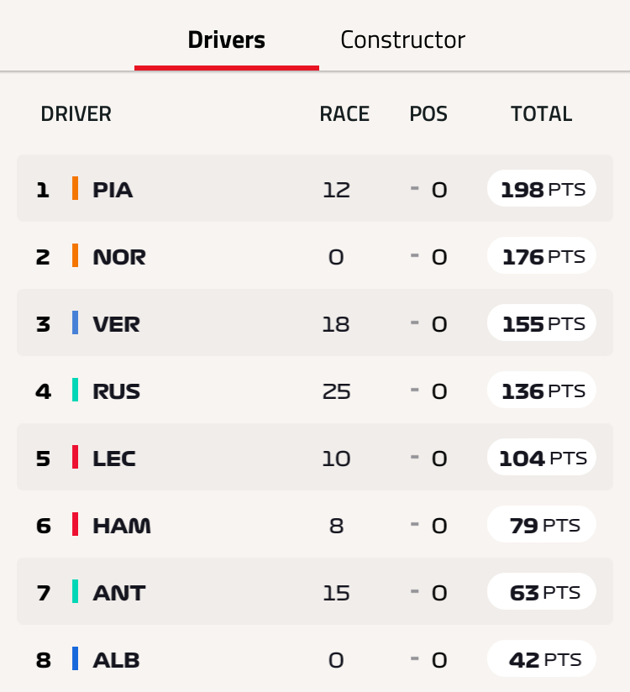Click the RACE column header

344,114
